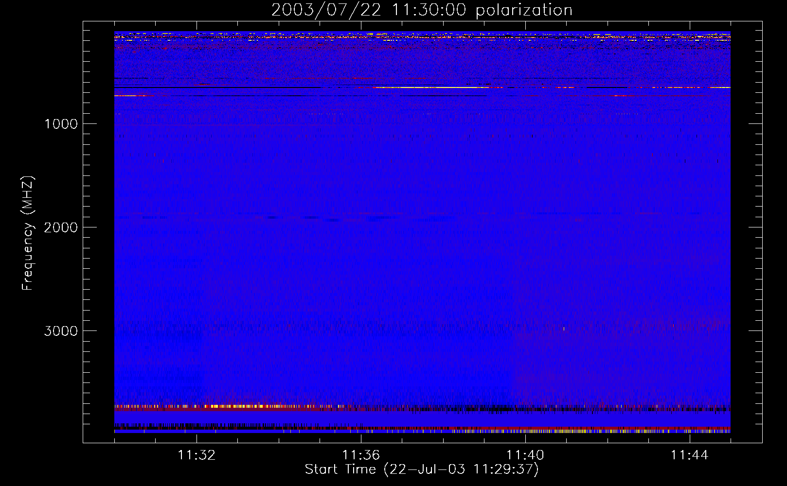Select the 'Frequency (MHZ)' axis label
The width and height of the screenshot is (787, 486).
pos(28,233)
